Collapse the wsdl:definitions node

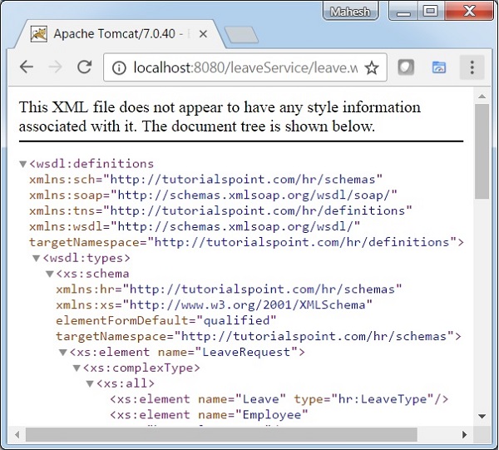22,164
